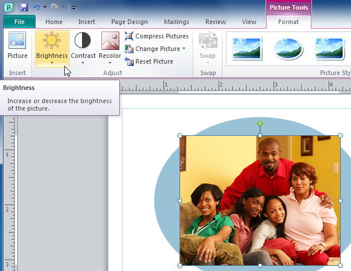Open the Contrast adjustment tool
Viewport: 351px width, 271px height.
pos(83,47)
